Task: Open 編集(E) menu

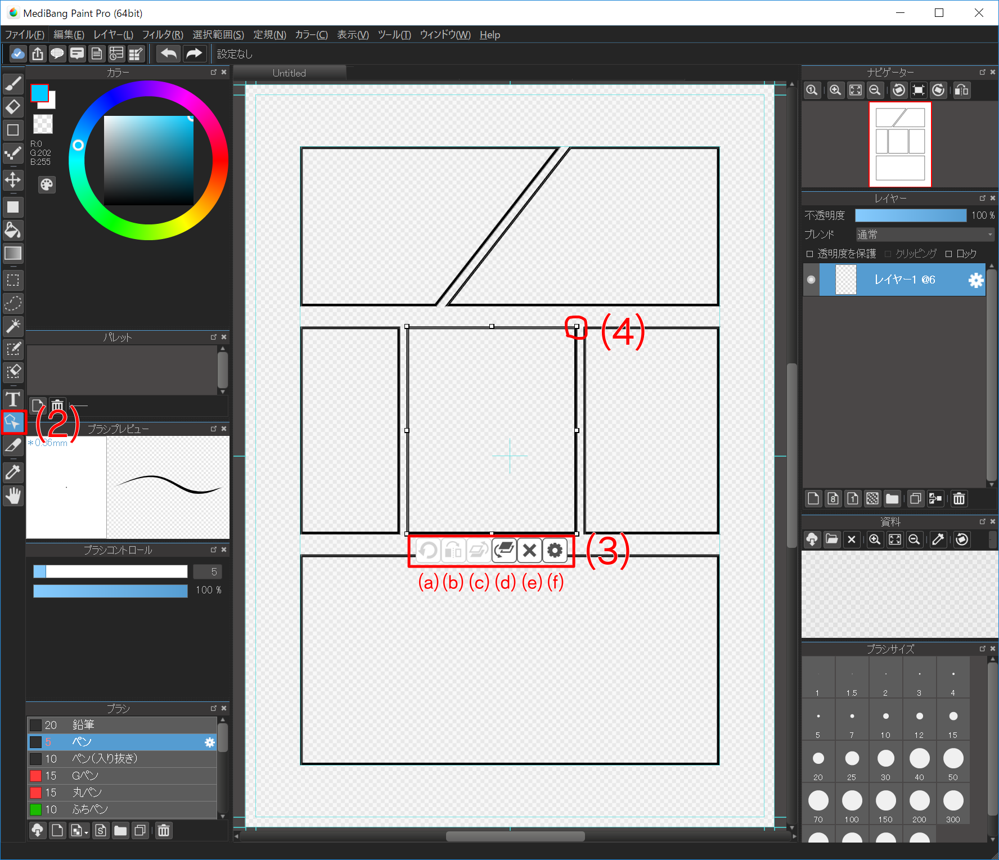Action: [x=69, y=35]
